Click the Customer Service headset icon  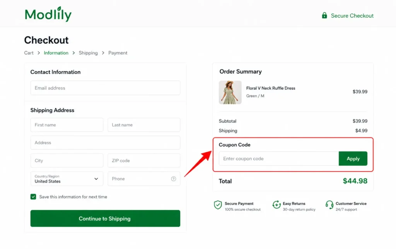click(329, 204)
